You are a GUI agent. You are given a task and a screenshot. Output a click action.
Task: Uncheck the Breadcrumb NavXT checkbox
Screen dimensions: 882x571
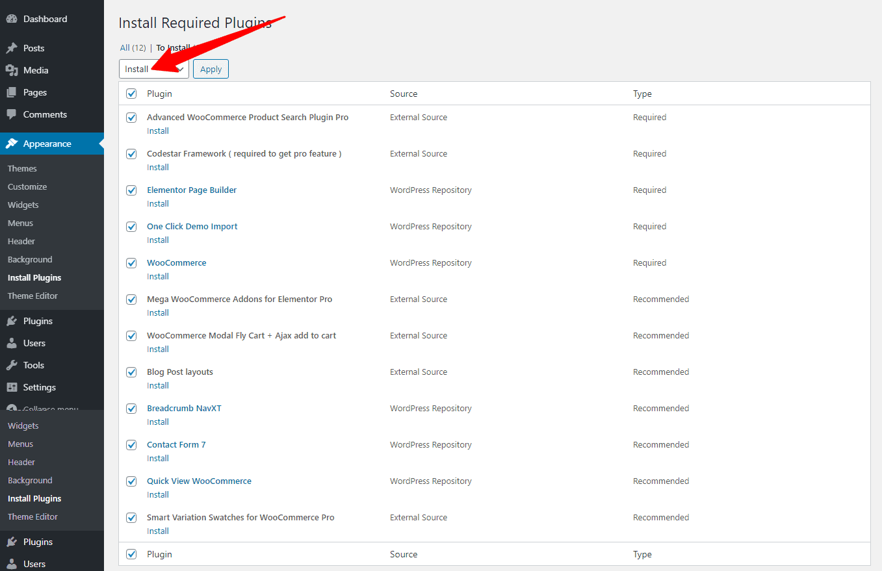click(131, 409)
